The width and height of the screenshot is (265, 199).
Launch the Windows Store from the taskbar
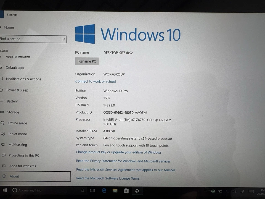point(126,191)
